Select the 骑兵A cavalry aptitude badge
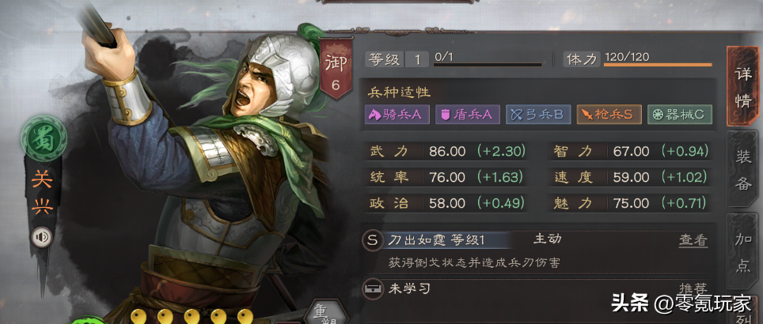This screenshot has width=763, height=324. pyautogui.click(x=397, y=115)
